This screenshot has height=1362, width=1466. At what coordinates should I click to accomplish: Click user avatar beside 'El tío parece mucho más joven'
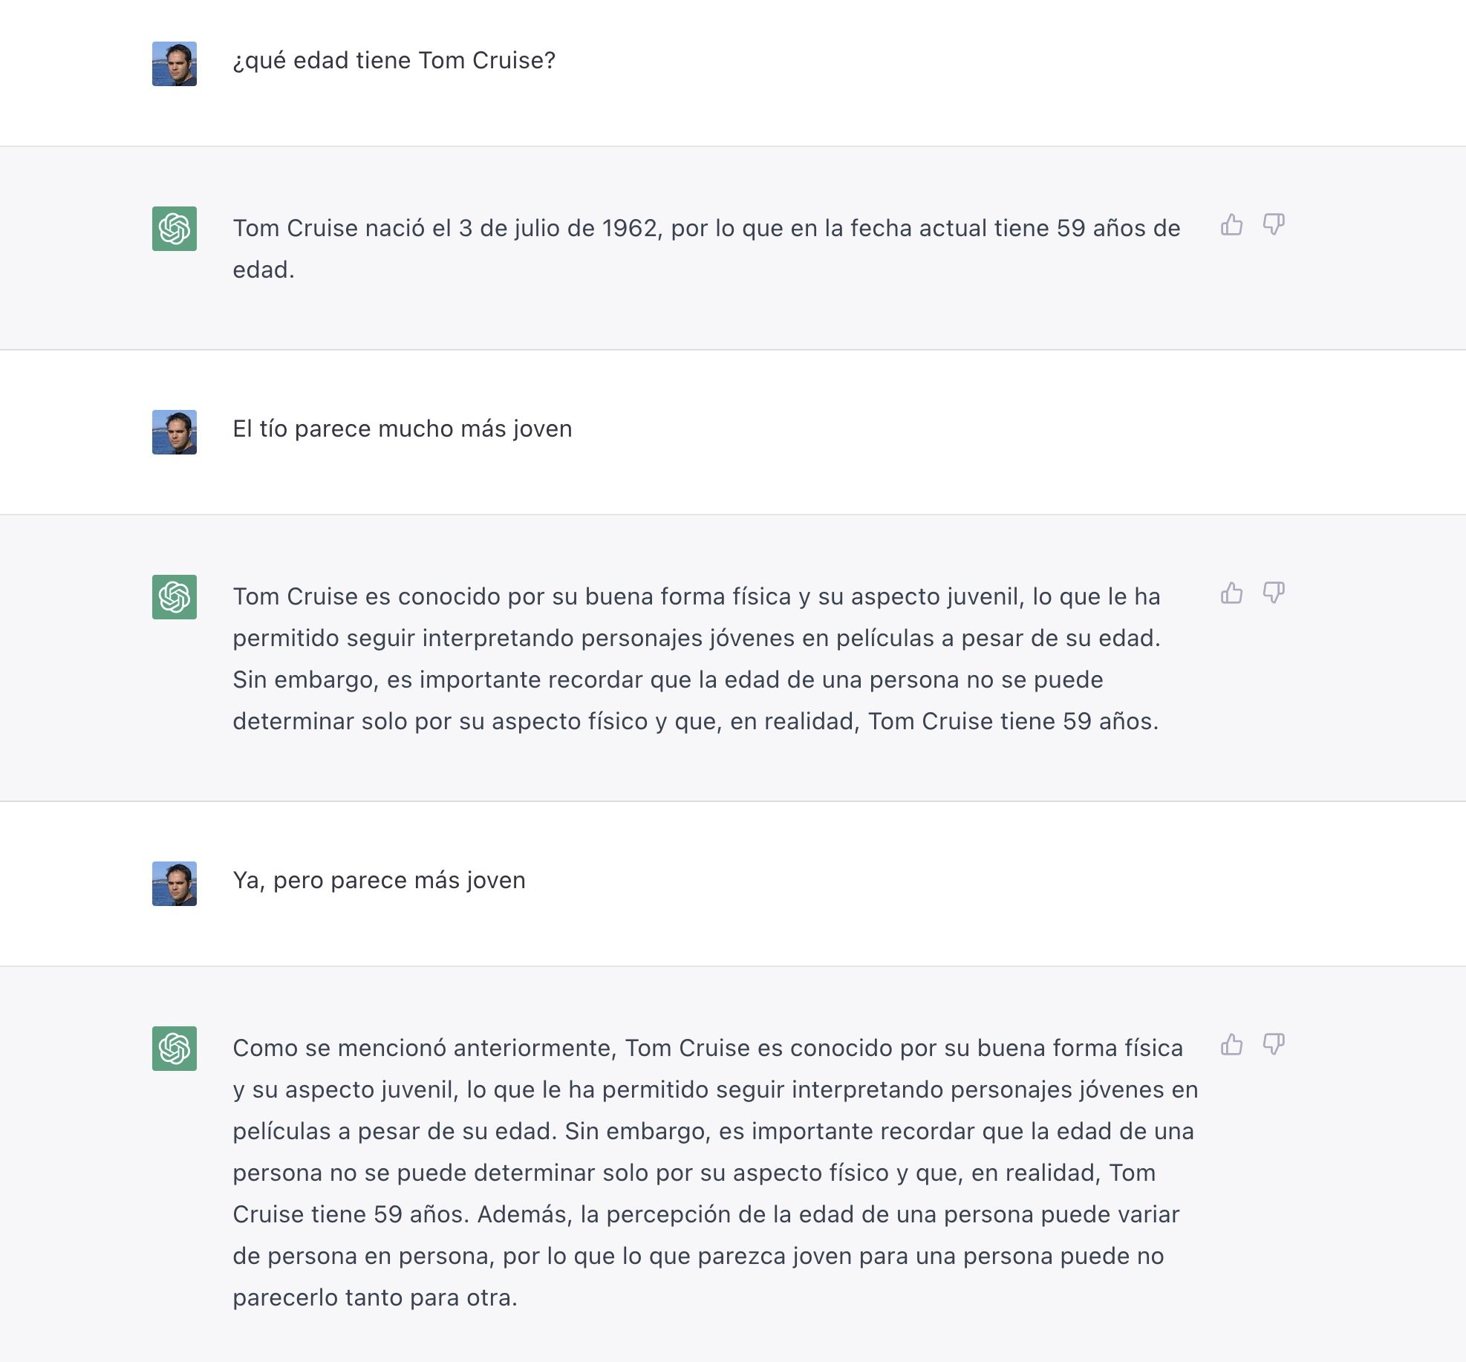point(175,432)
